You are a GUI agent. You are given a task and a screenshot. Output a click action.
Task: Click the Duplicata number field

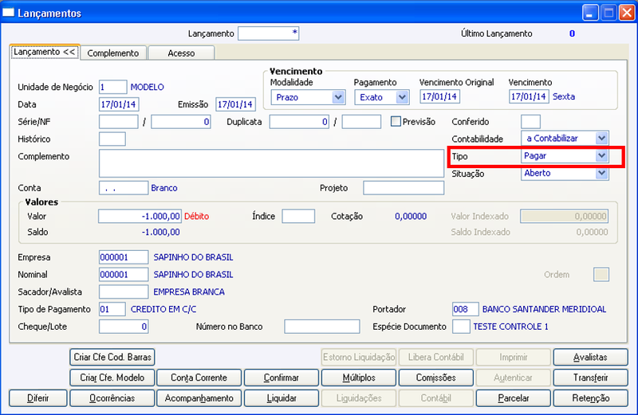tap(299, 122)
